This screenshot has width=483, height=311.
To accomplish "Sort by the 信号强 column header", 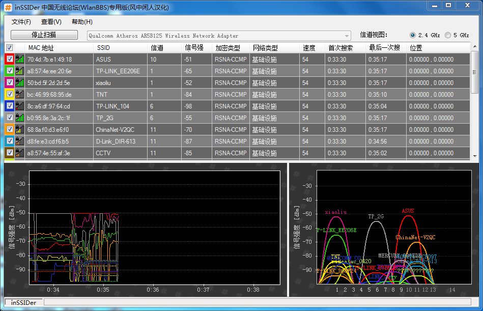I will tap(197, 48).
